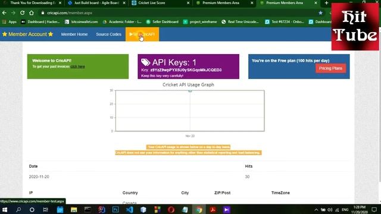The height and width of the screenshot is (214, 381).
Task: Click the address bar showing cricapi.com/member.aspx
Action: coord(70,13)
